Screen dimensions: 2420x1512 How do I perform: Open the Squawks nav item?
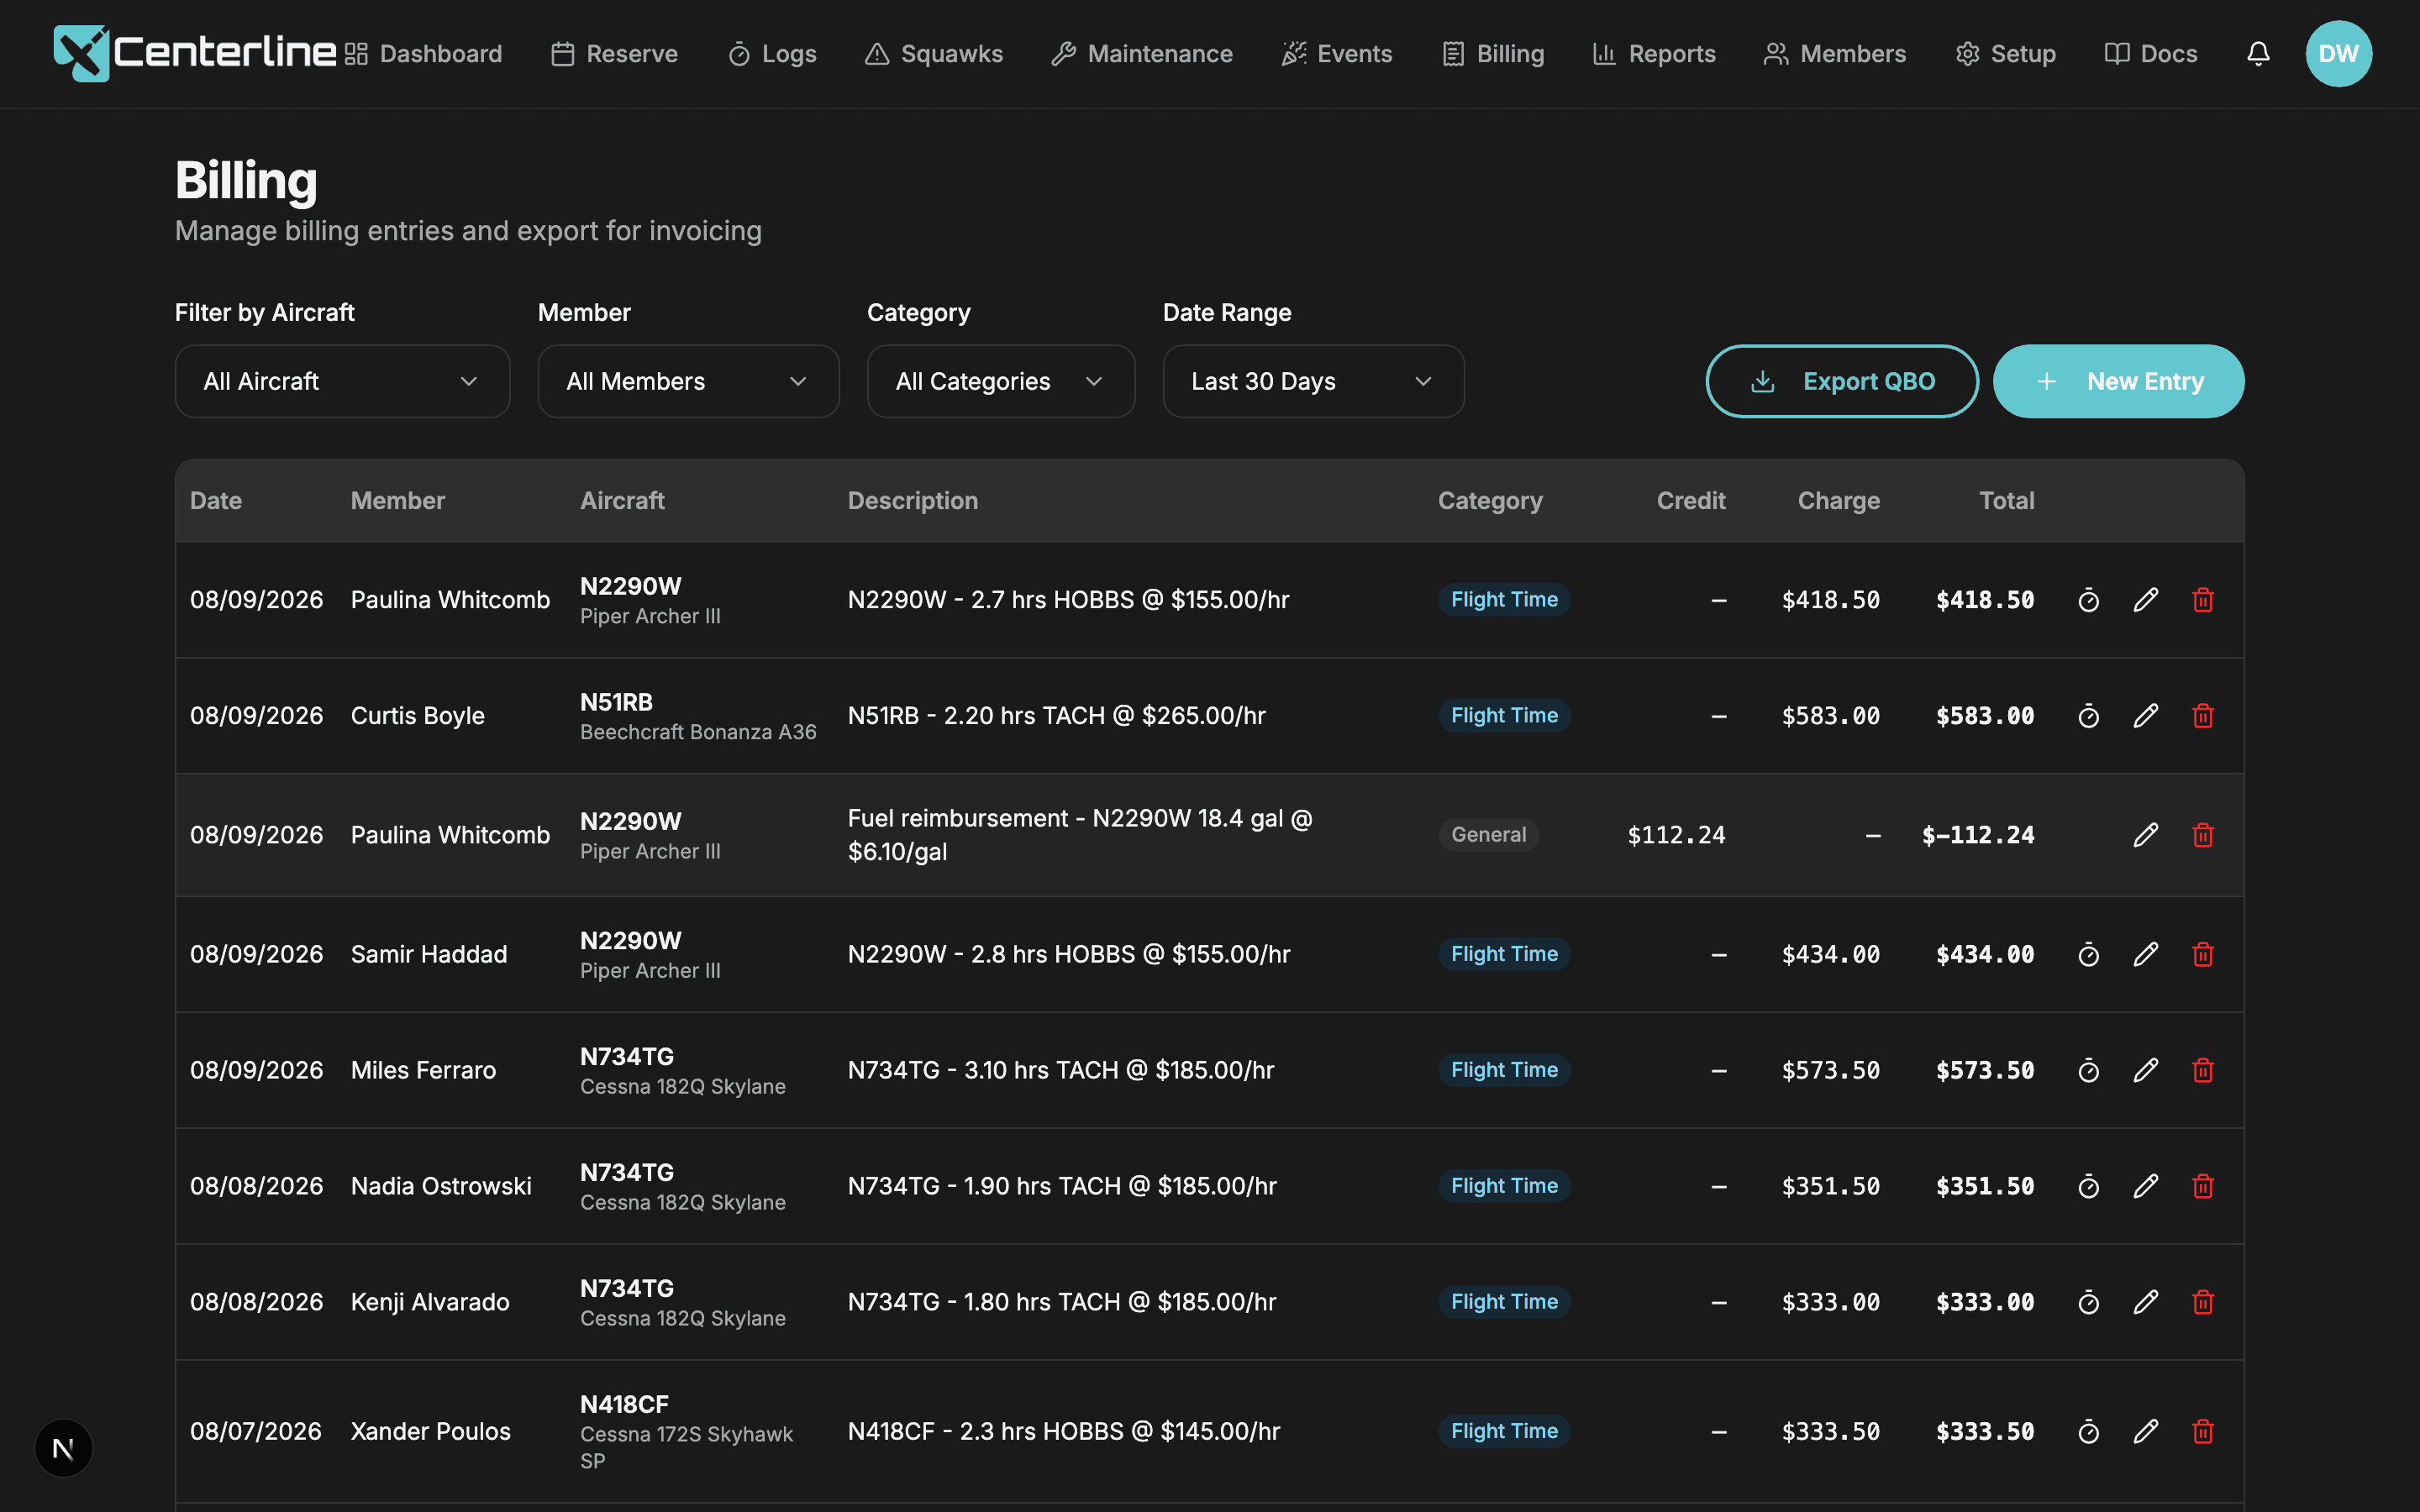pos(934,54)
